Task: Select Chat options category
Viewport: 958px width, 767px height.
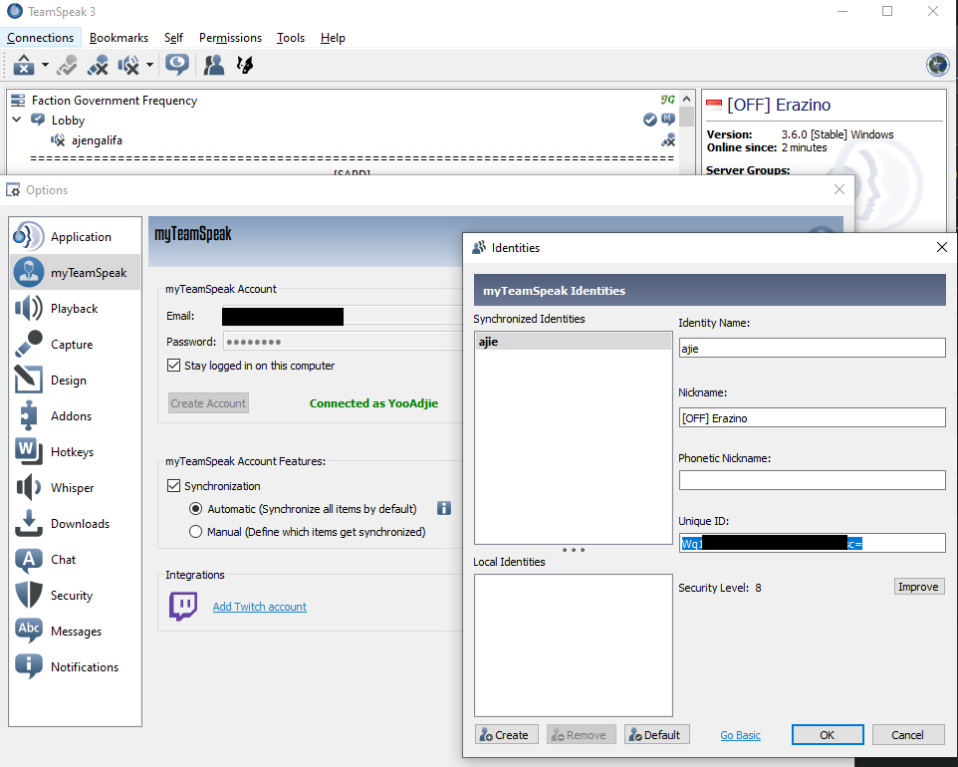Action: [x=75, y=559]
